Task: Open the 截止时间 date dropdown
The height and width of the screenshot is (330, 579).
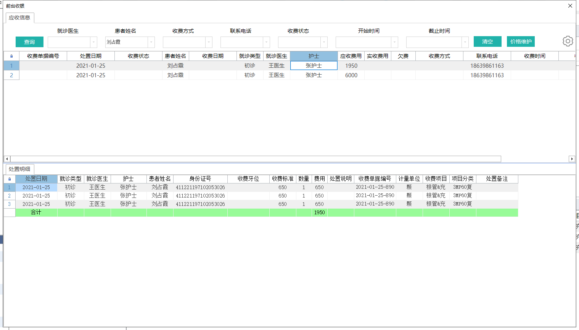Action: point(465,42)
